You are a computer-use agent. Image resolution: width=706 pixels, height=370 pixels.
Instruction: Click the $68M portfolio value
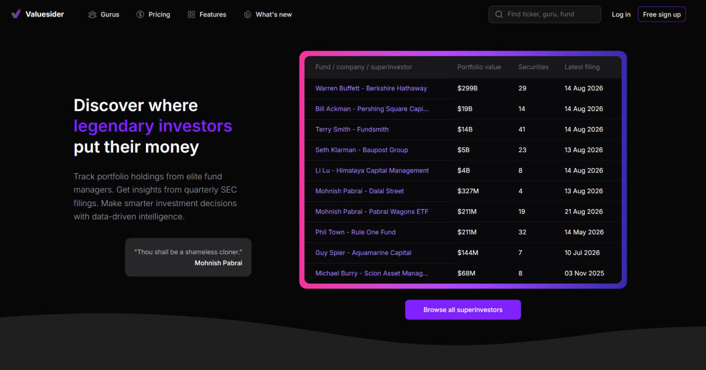tap(466, 273)
